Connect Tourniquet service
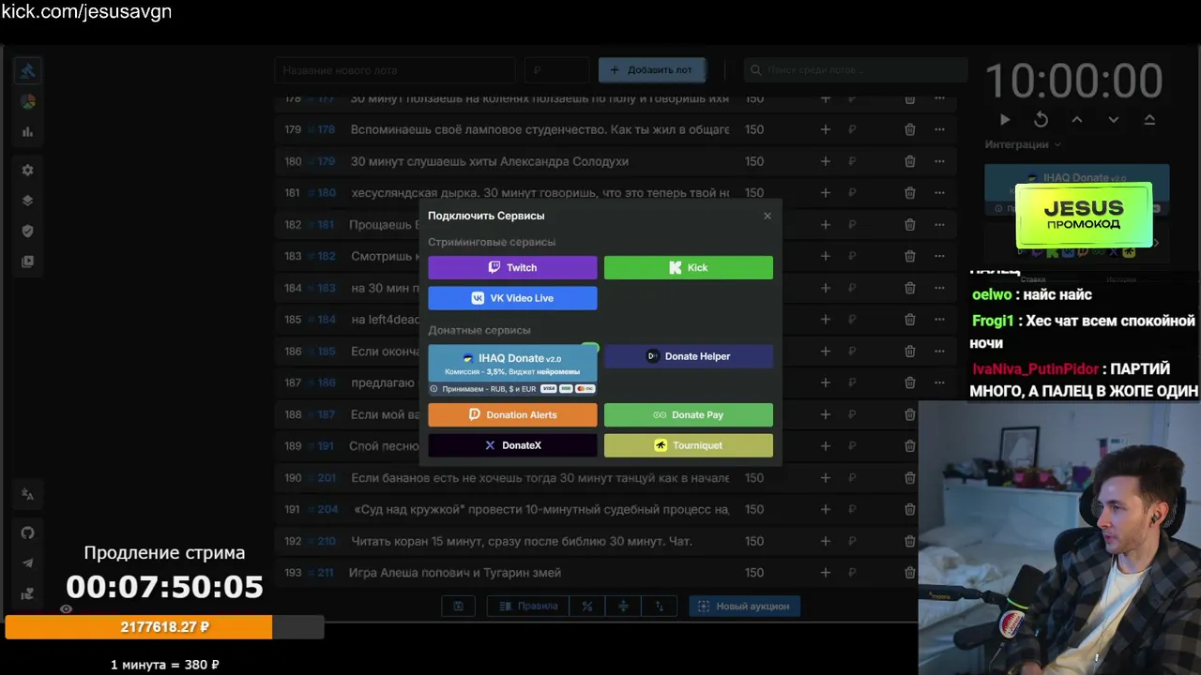 [x=689, y=445]
